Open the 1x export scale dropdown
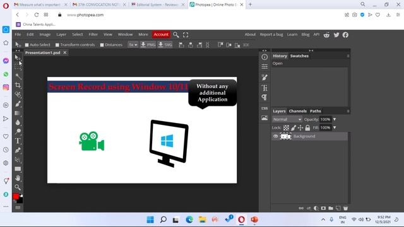The image size is (404, 227). (133, 45)
